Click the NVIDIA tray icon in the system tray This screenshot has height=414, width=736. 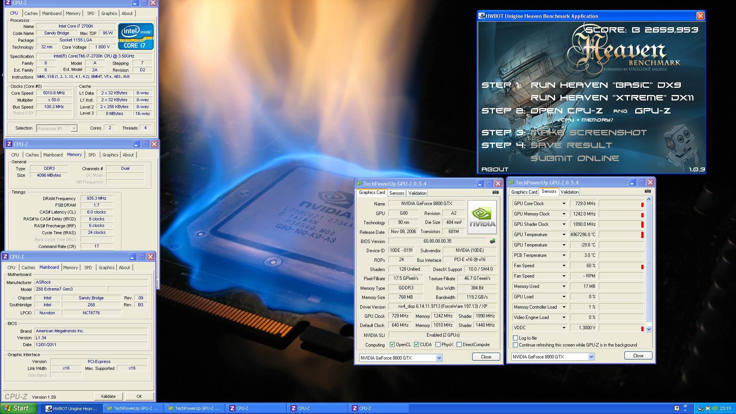[x=715, y=408]
